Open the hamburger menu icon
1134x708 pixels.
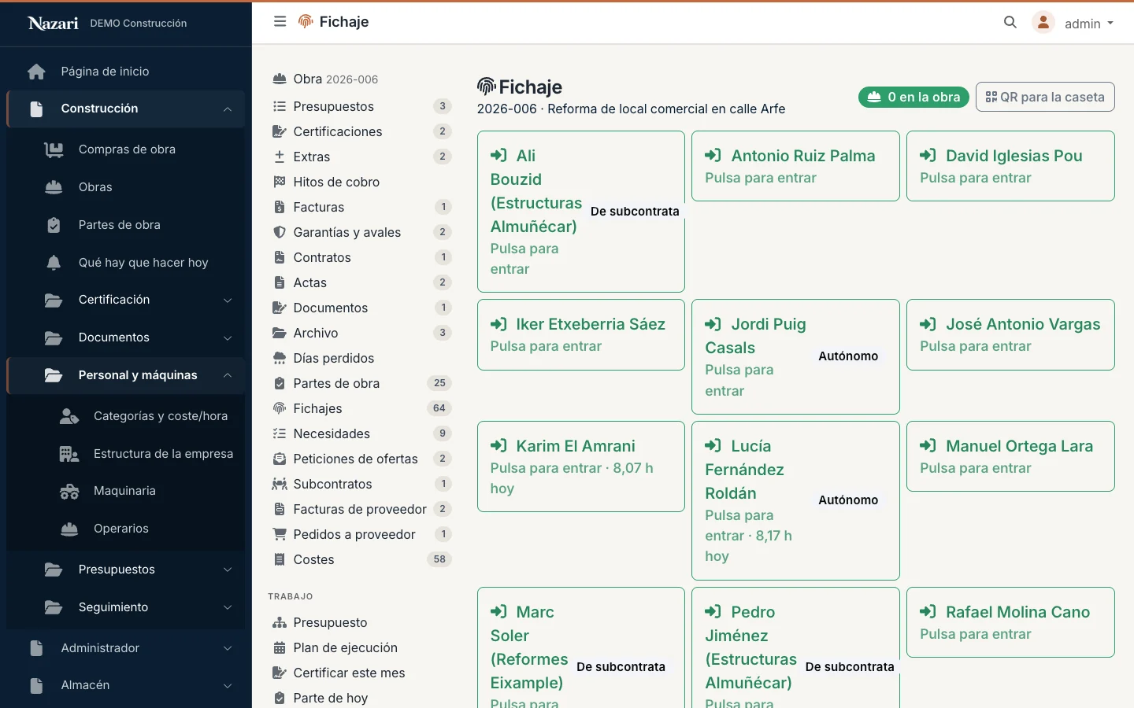pos(280,22)
